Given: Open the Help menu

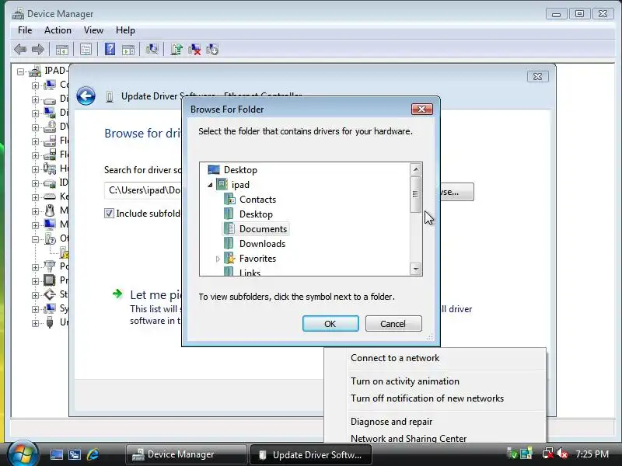Looking at the screenshot, I should pos(125,30).
